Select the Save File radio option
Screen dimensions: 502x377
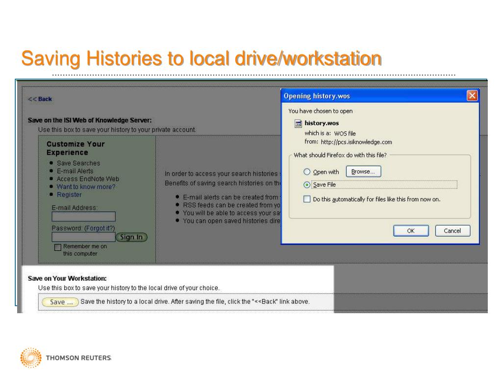coord(307,185)
